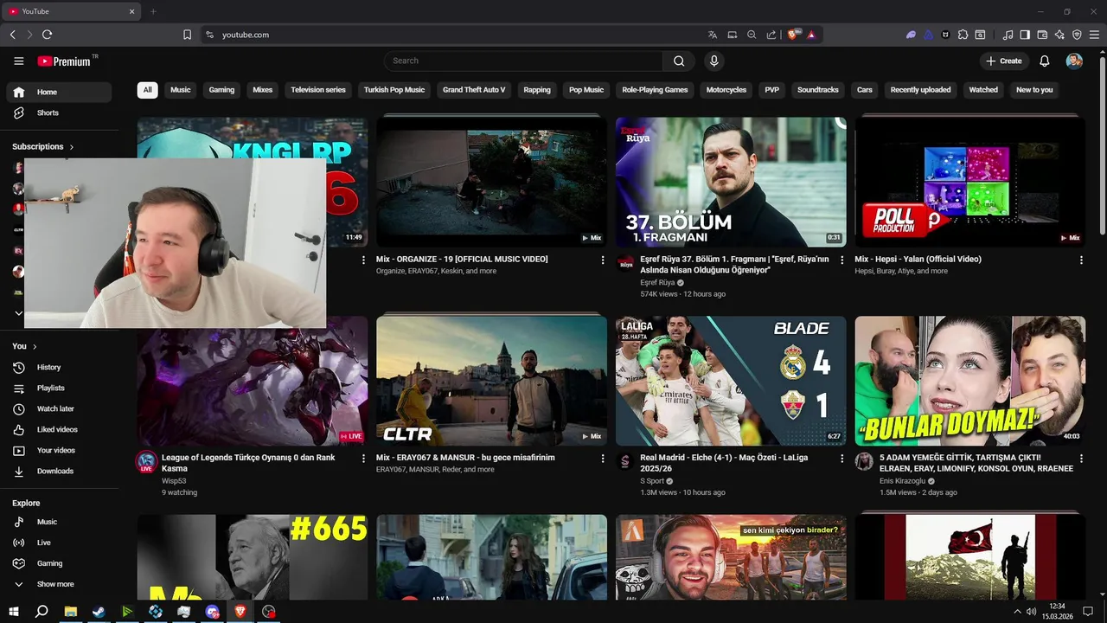Select the Rapping filter chip
The height and width of the screenshot is (623, 1107).
tap(537, 90)
